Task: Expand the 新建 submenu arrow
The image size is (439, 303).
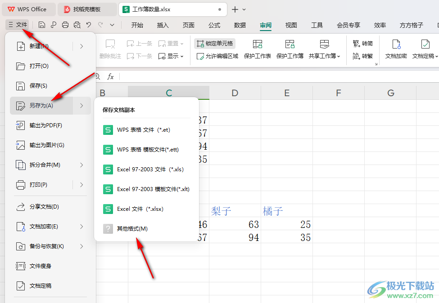Action: coord(82,46)
